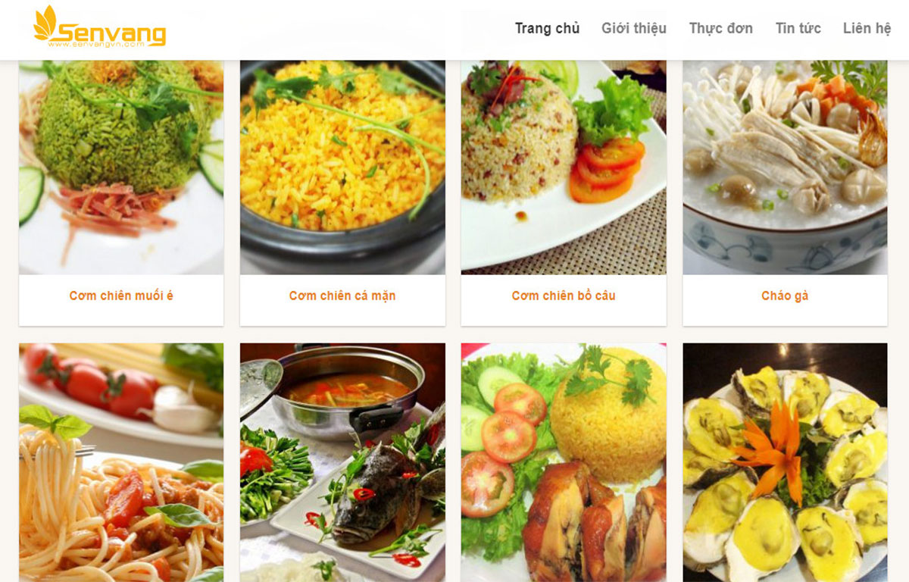Select the spaghetti with tomatoes thumbnail
This screenshot has height=582, width=909.
(x=121, y=462)
